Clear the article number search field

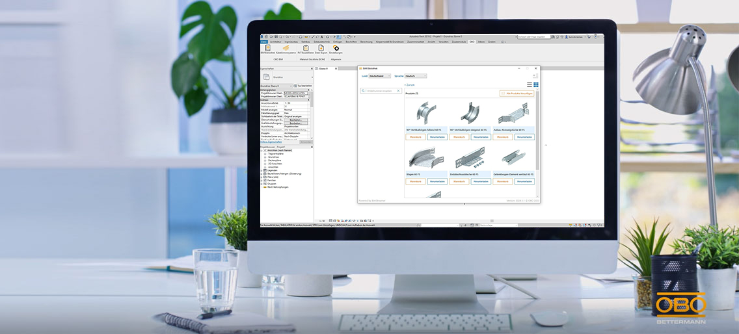click(398, 91)
